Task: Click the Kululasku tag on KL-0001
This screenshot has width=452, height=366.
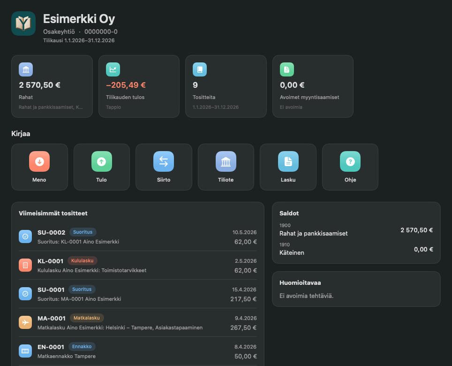Action: point(83,261)
